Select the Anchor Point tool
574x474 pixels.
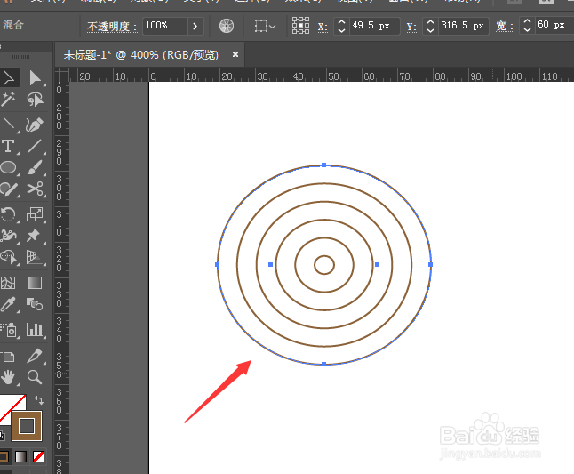(8, 125)
